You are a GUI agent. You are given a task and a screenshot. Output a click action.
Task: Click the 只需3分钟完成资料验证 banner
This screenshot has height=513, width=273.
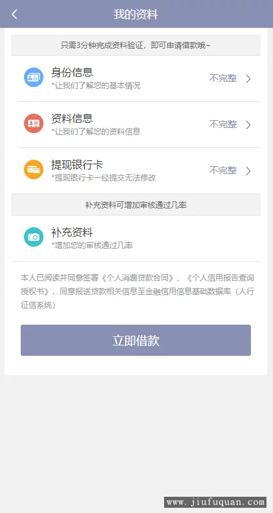pos(136,45)
